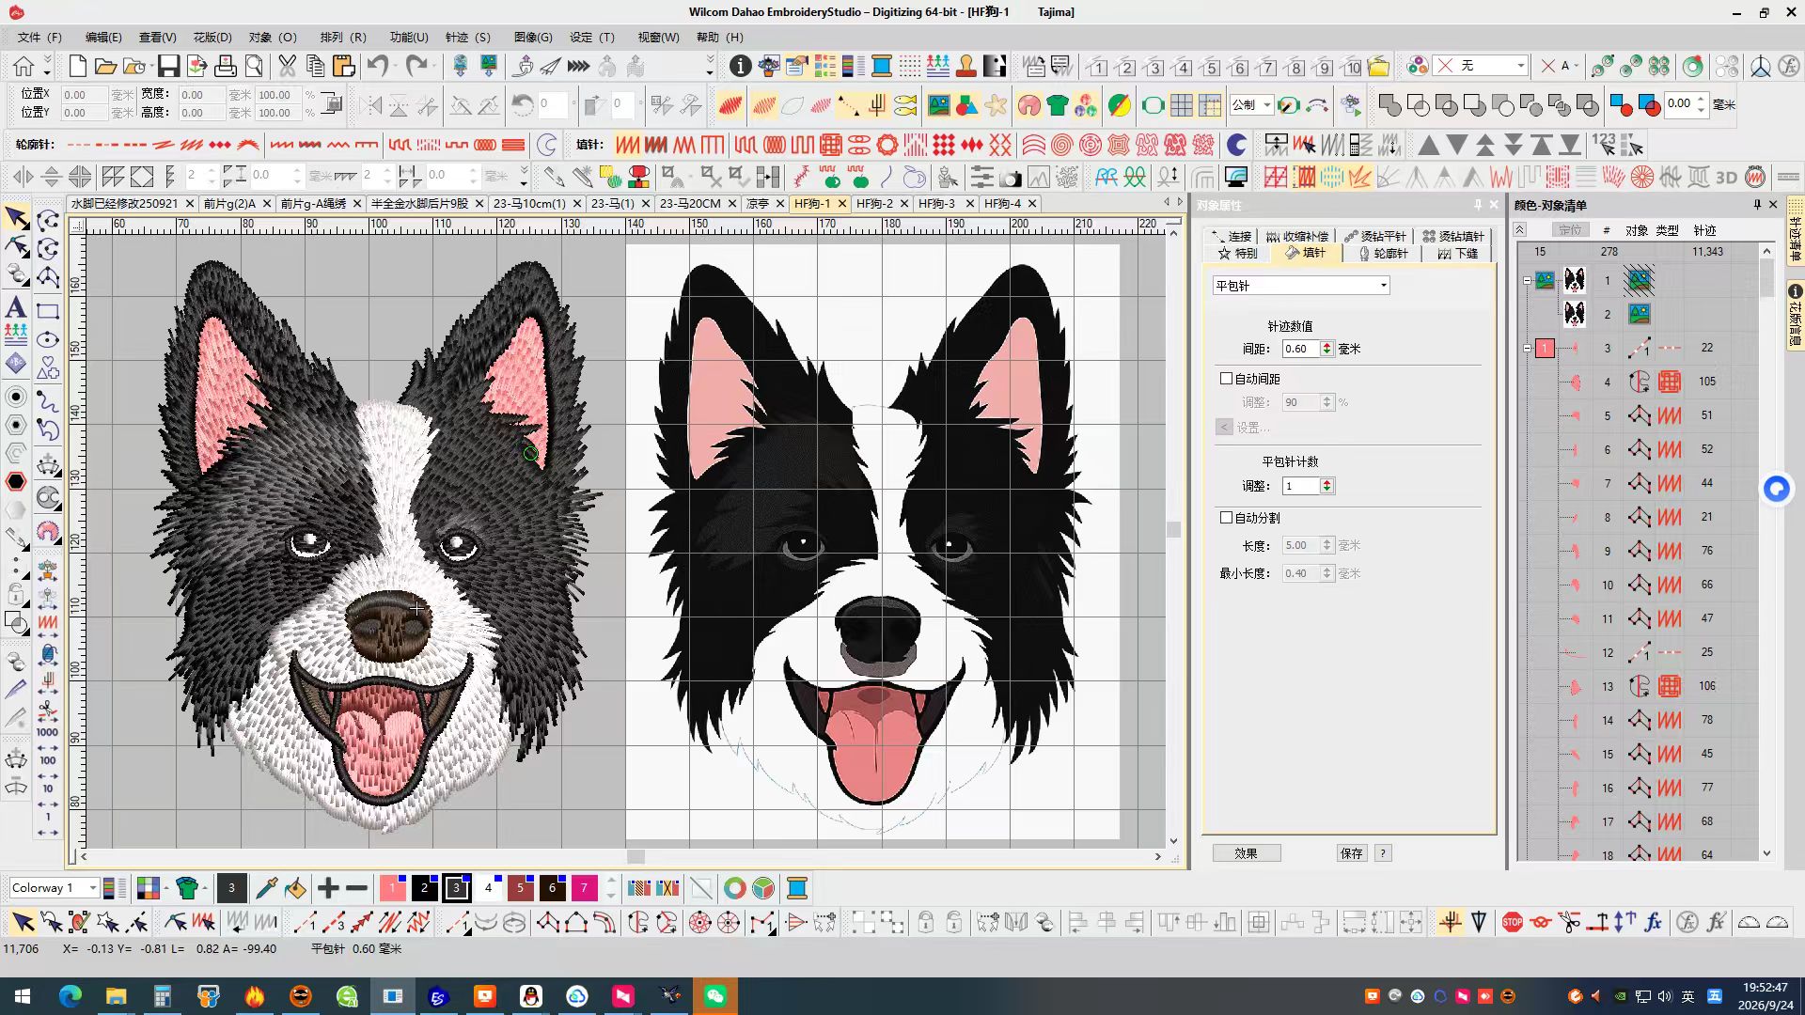The height and width of the screenshot is (1015, 1805).
Task: Enable the 自动分割 checkbox
Action: tap(1226, 518)
